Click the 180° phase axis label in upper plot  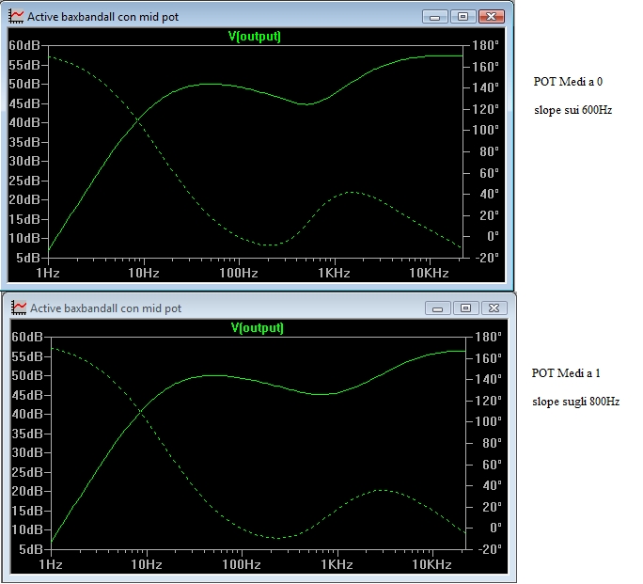[x=485, y=45]
